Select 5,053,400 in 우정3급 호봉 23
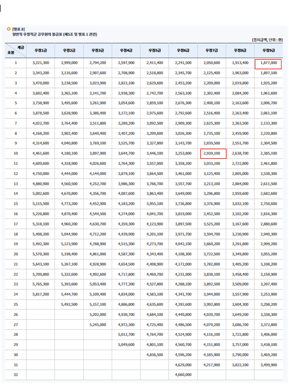289x388 pixels. pos(98,284)
